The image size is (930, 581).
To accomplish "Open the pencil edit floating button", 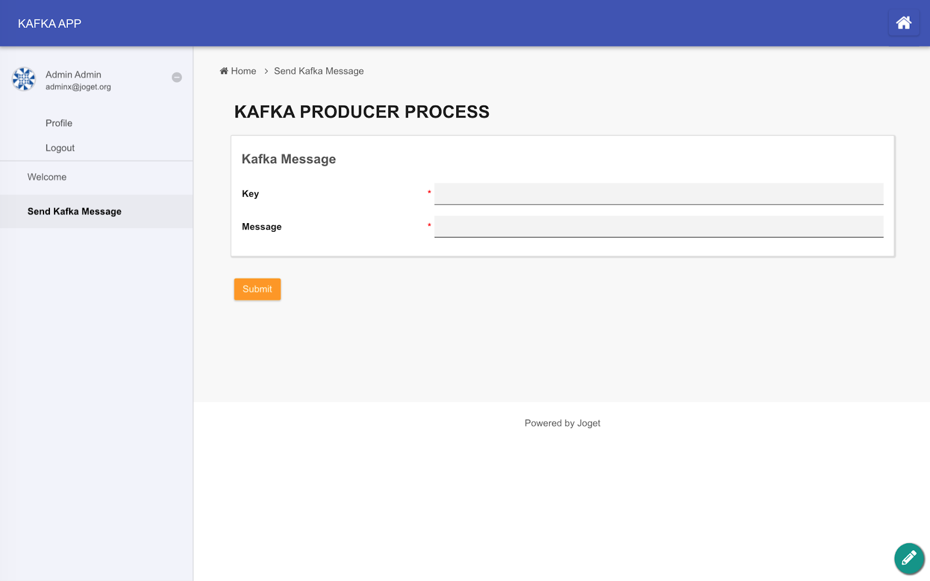I will 909,558.
